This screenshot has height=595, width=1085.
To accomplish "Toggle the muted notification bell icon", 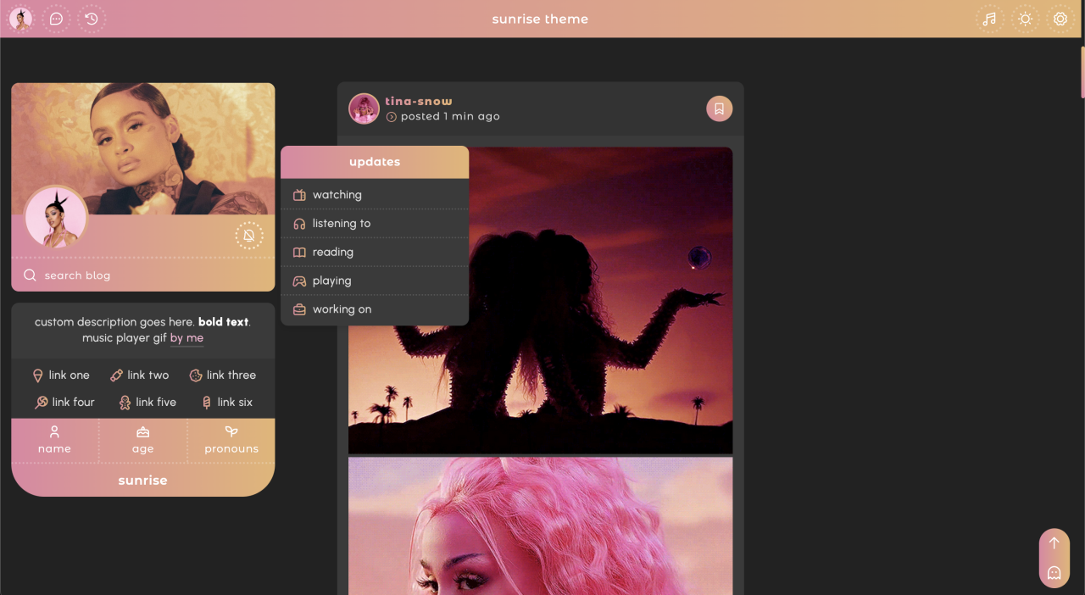I will tap(249, 236).
